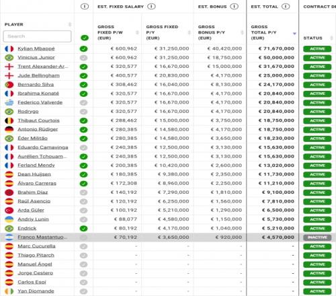Click info icon beside Est. Bonus header

pos(234,7)
